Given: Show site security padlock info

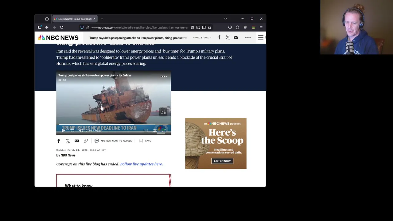Looking at the screenshot, I should tap(88, 27).
